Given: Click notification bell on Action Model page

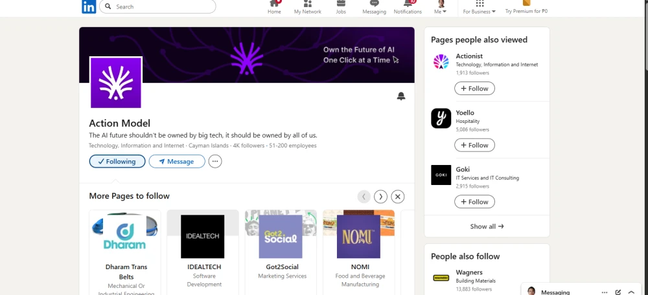Looking at the screenshot, I should pos(401,96).
